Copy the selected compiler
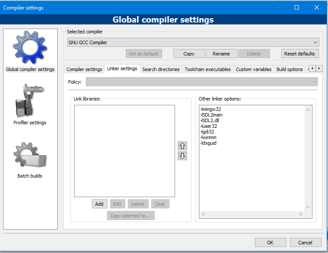Image resolution: width=328 pixels, height=253 pixels. 189,54
